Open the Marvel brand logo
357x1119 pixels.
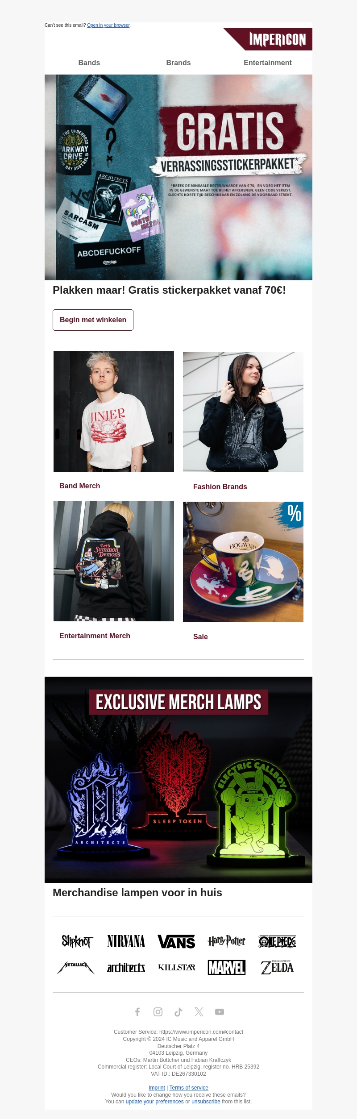[x=227, y=968]
